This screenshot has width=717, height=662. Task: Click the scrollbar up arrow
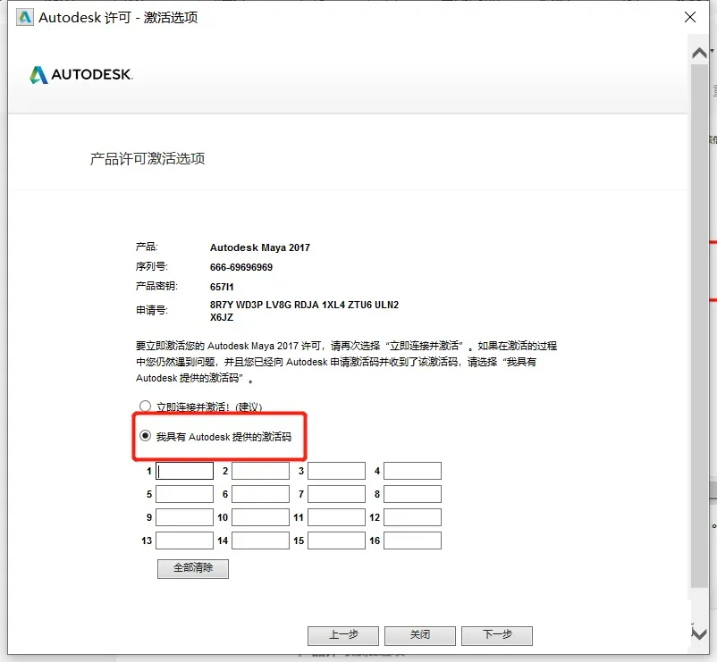(699, 53)
